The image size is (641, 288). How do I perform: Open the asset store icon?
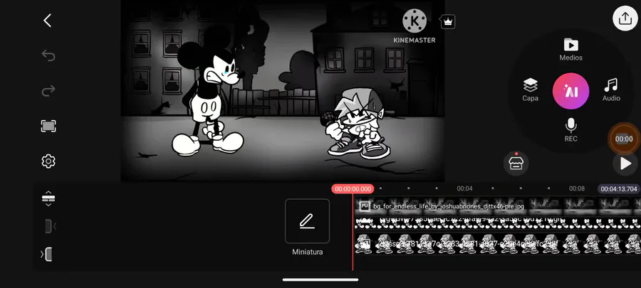tap(516, 163)
